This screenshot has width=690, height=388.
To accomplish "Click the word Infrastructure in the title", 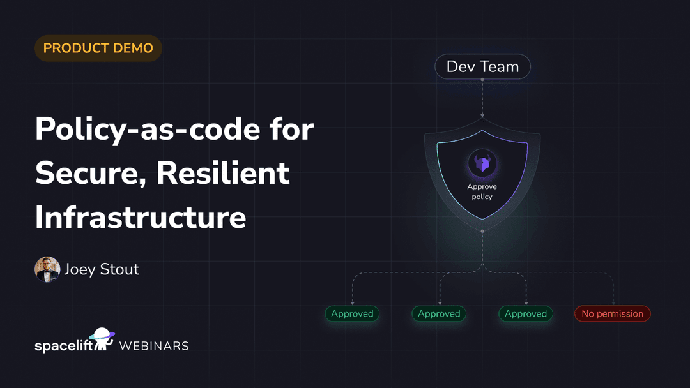I will [141, 217].
